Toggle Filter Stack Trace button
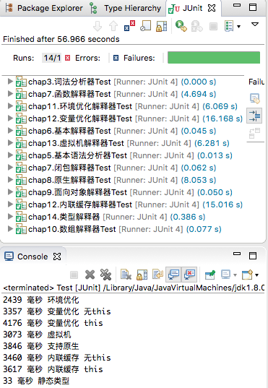Viewport: 268px width, 388px height. pyautogui.click(x=255, y=116)
